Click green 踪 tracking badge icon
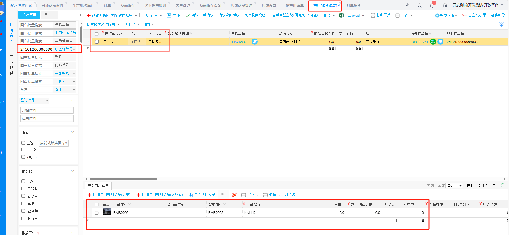This screenshot has height=235, width=509. pos(433,42)
